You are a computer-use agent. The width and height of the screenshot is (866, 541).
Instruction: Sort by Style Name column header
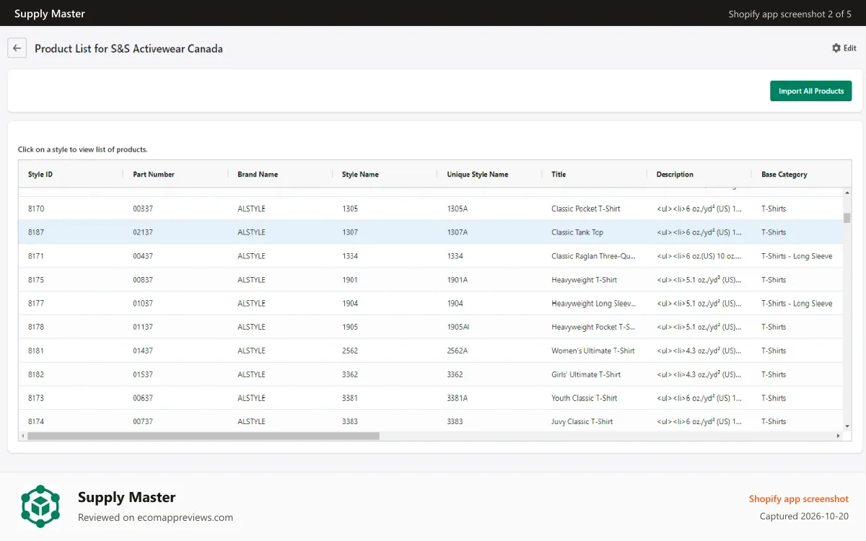[360, 175]
